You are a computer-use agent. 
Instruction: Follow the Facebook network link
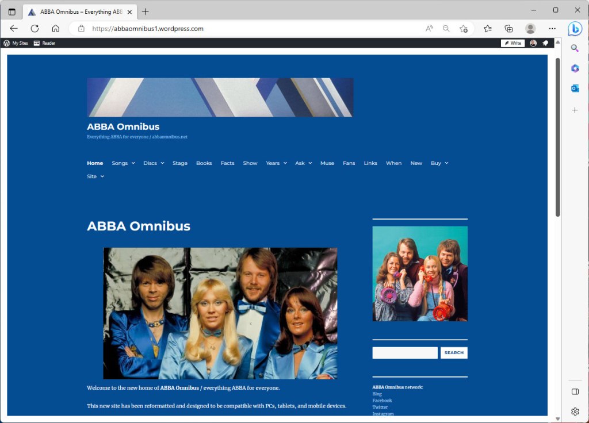click(382, 401)
